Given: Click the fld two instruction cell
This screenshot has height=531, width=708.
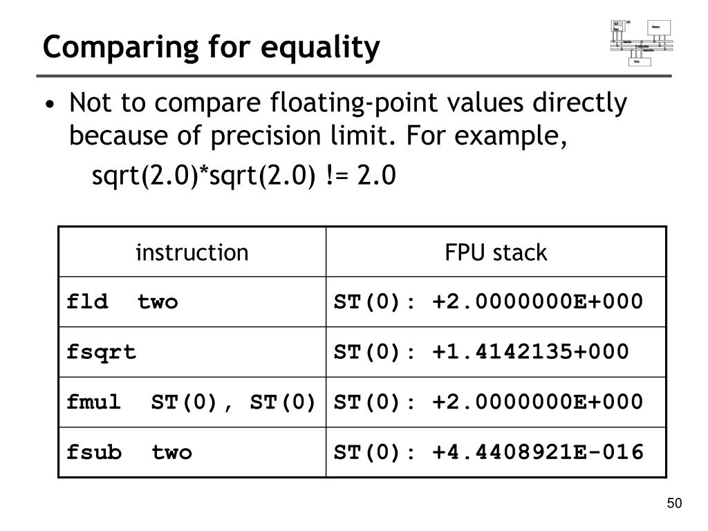Looking at the screenshot, I should point(192,301).
